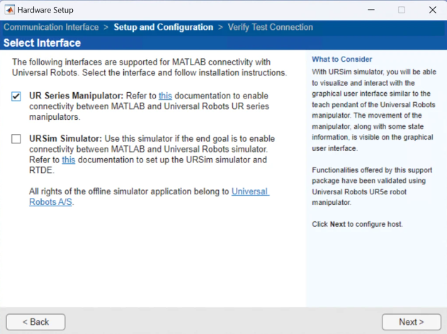Go to the Communication Interface step
Image resolution: width=447 pixels, height=334 pixels.
pos(51,27)
